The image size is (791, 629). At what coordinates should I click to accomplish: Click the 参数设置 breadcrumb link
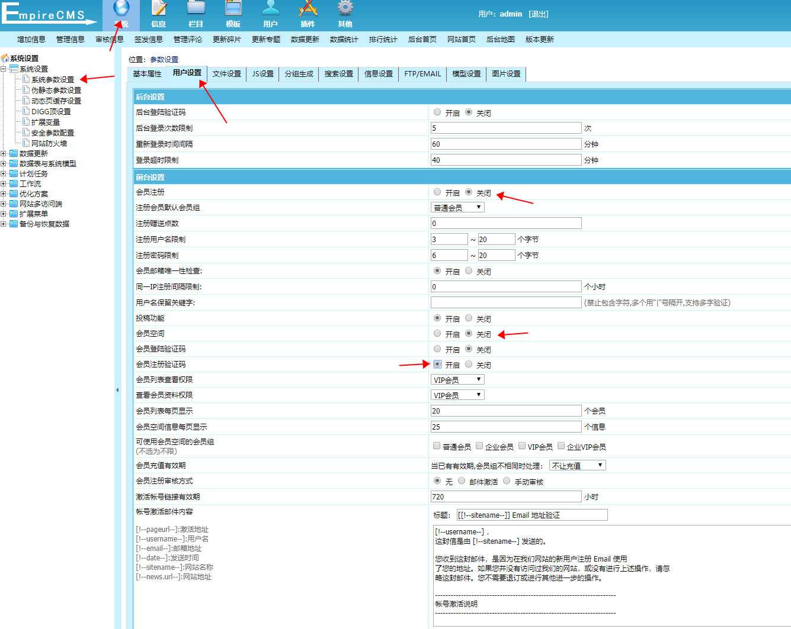(x=164, y=59)
